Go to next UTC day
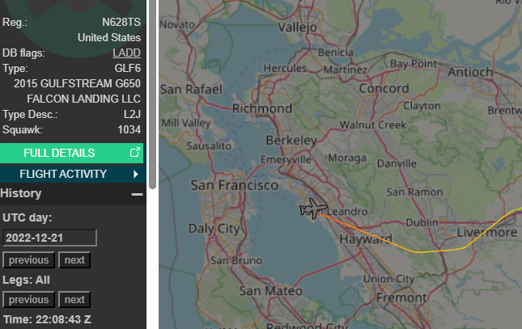 coord(74,259)
